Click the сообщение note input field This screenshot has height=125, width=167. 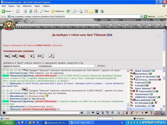[73, 66]
